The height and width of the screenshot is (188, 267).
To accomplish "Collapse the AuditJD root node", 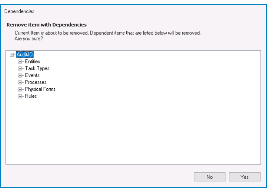I will 12,55.
